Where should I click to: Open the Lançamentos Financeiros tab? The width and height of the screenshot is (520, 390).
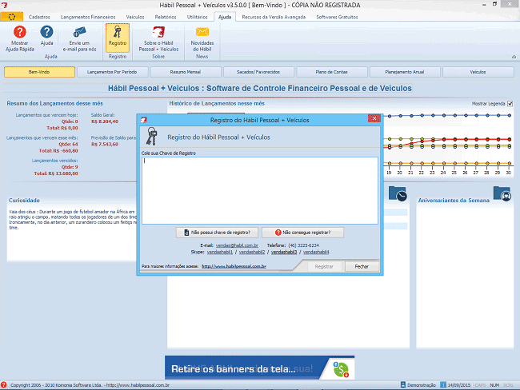[88, 17]
